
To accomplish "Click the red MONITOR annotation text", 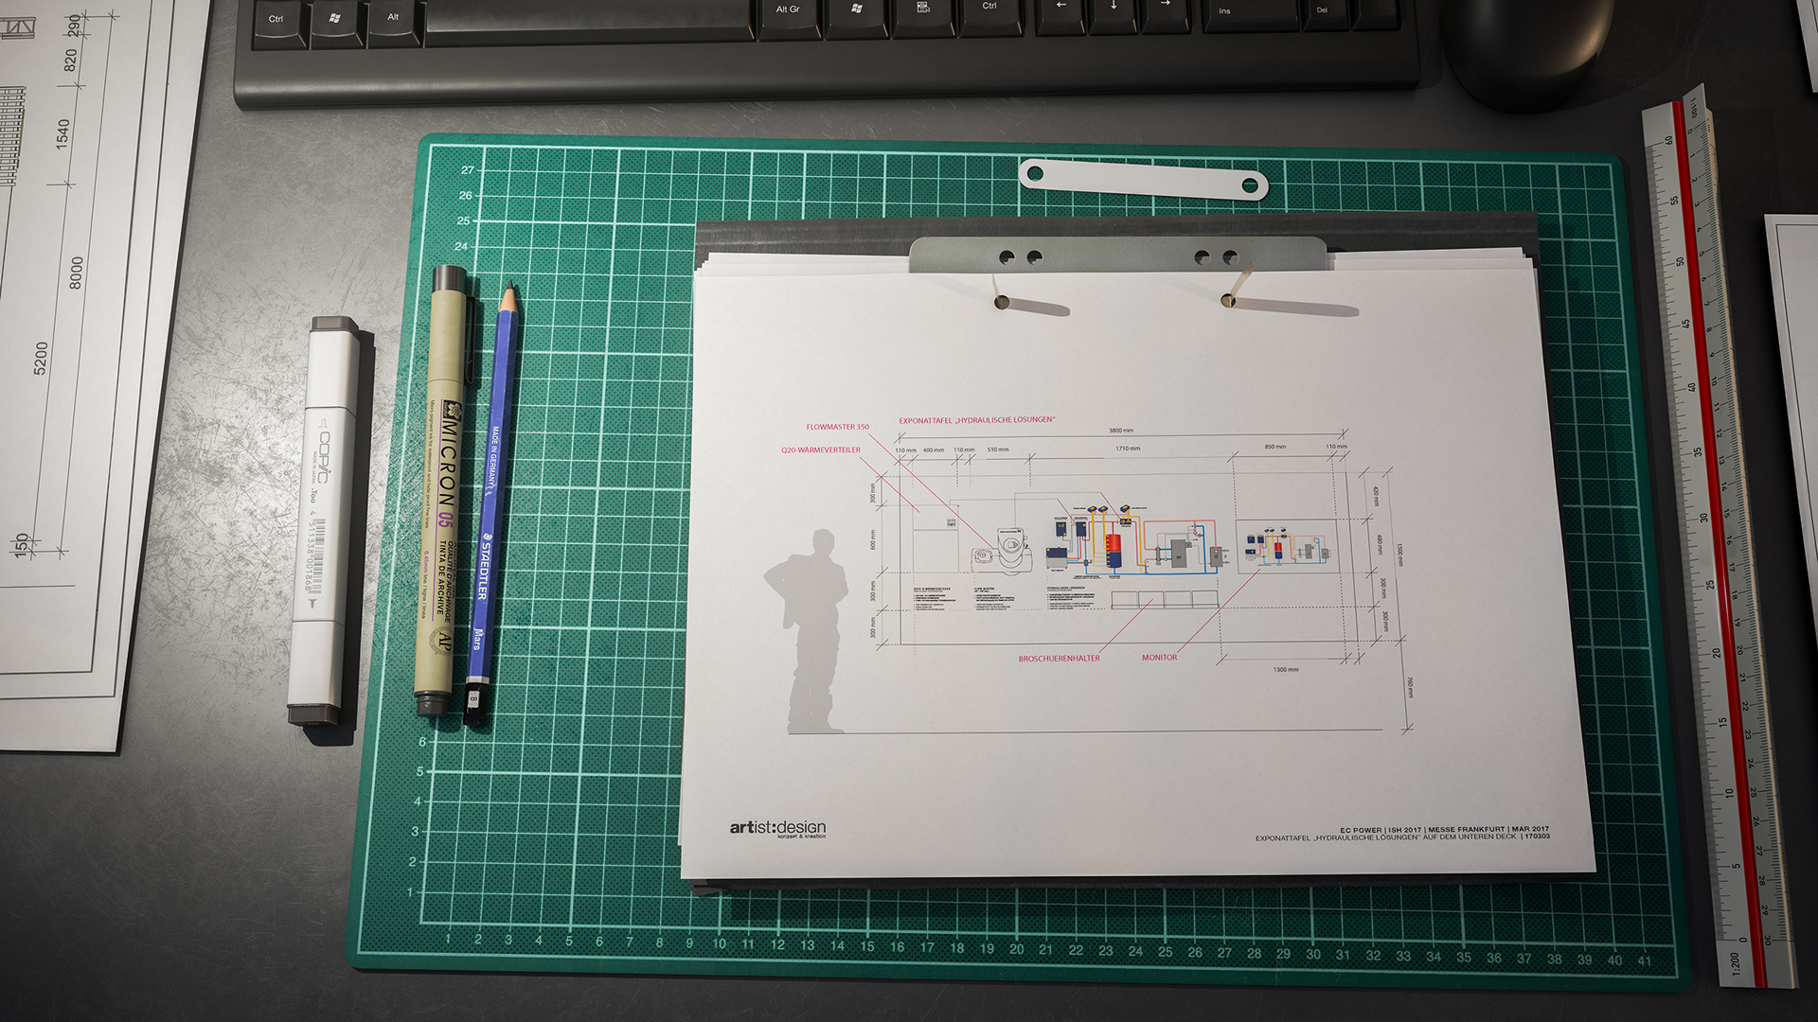I will (1159, 658).
